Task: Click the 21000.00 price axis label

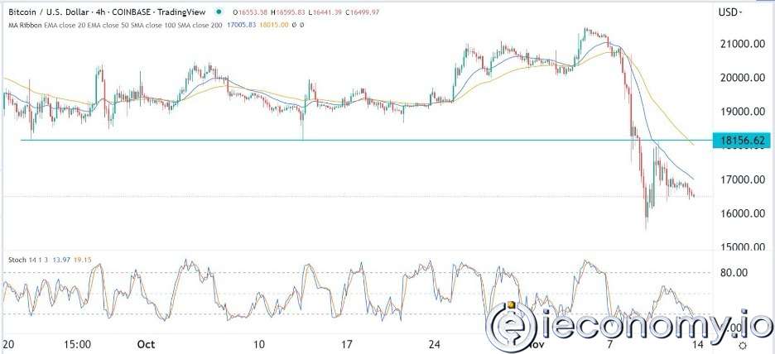Action: (x=742, y=45)
